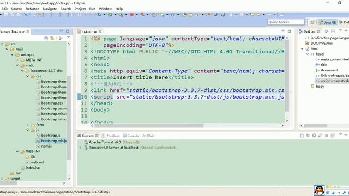349x196 pixels.
Task: Click the green Run button in toolbar
Action: (110, 15)
